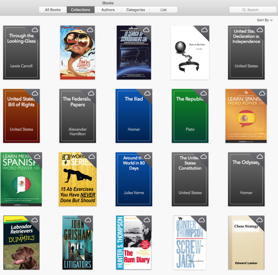Viewport: 278px width, 275px height.
Task: Open United States Bill of Rights cover
Action: point(21,116)
